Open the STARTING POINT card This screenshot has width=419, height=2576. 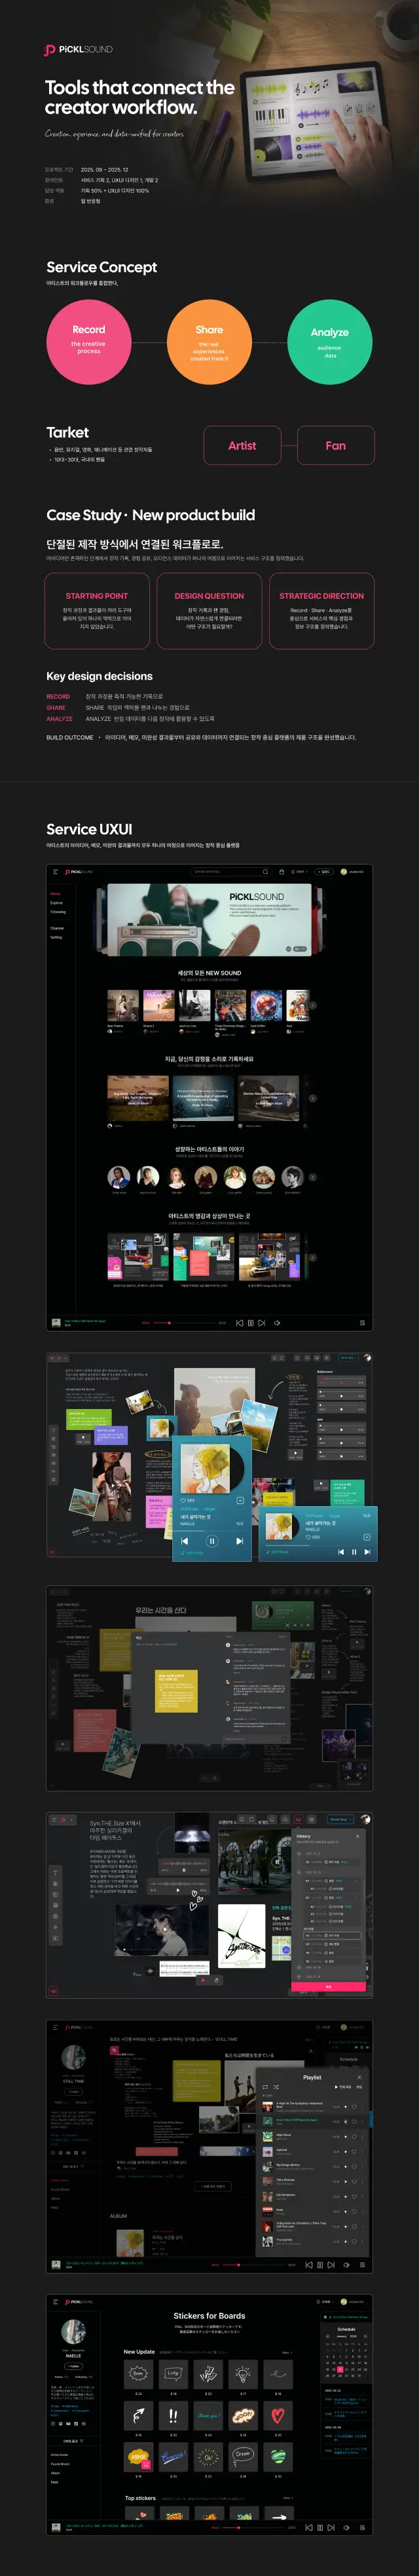(x=97, y=611)
